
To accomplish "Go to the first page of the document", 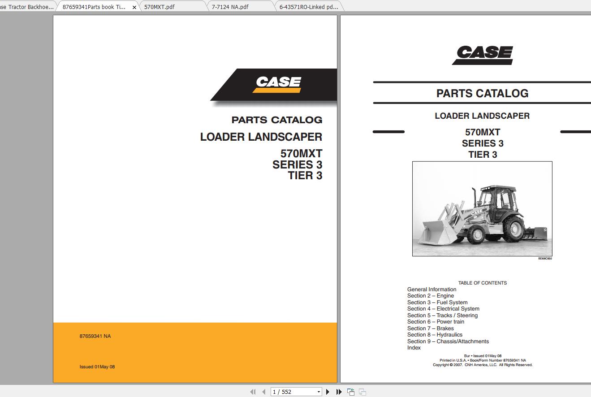I will pyautogui.click(x=253, y=392).
